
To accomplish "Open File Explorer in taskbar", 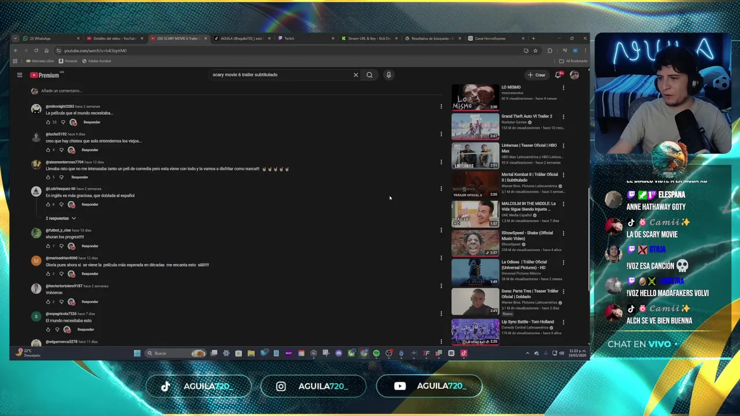I will point(251,353).
